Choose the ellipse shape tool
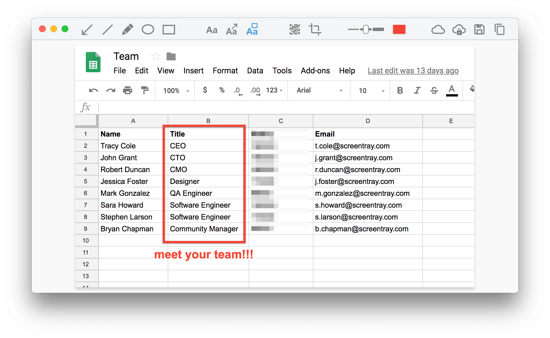Viewport: 550px width, 338px height. click(x=148, y=29)
